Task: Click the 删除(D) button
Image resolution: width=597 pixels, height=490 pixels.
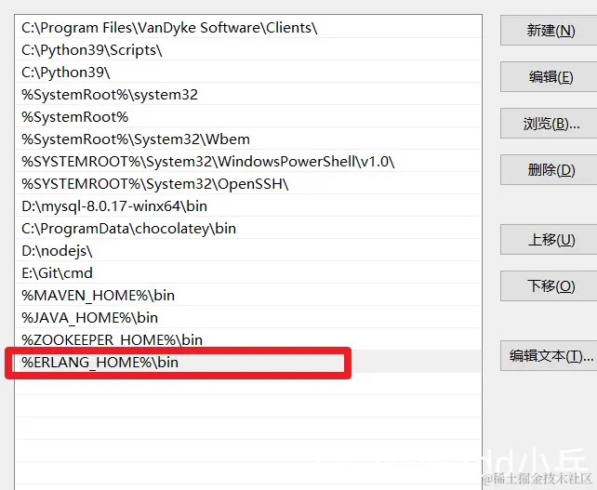Action: pos(549,170)
